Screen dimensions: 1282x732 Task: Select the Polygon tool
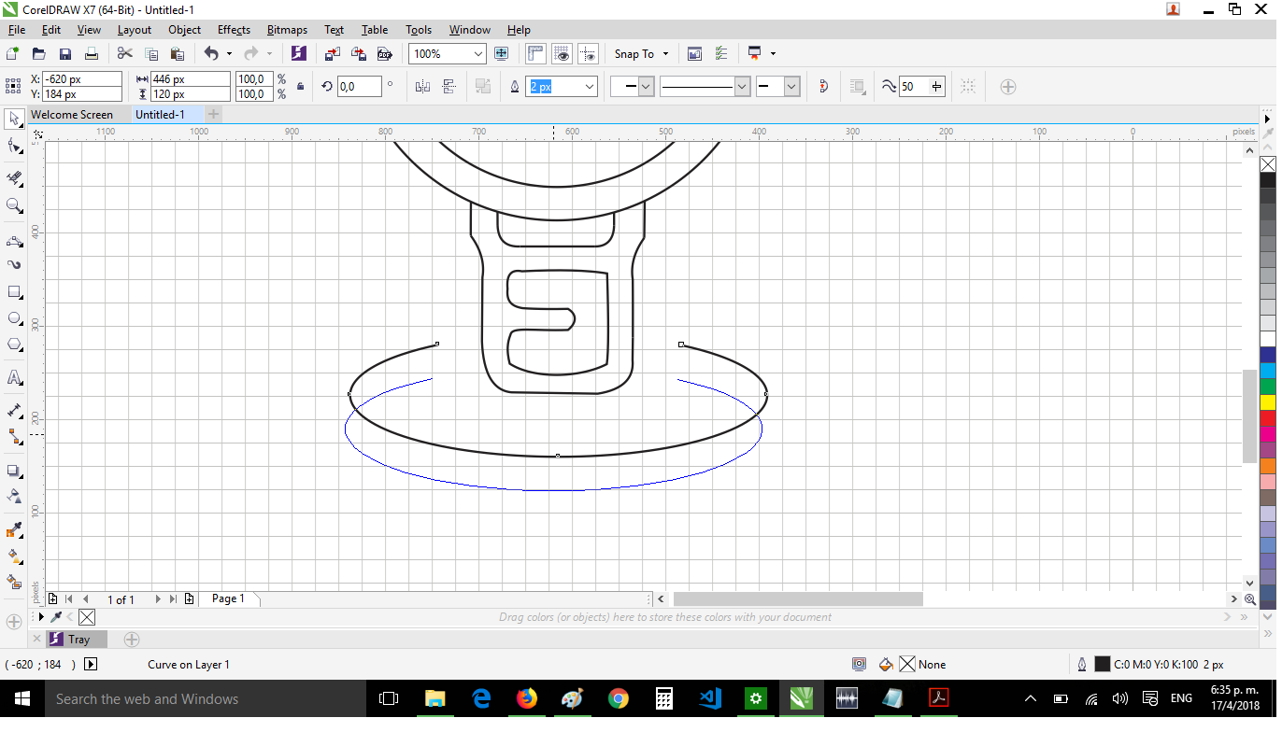tap(14, 345)
